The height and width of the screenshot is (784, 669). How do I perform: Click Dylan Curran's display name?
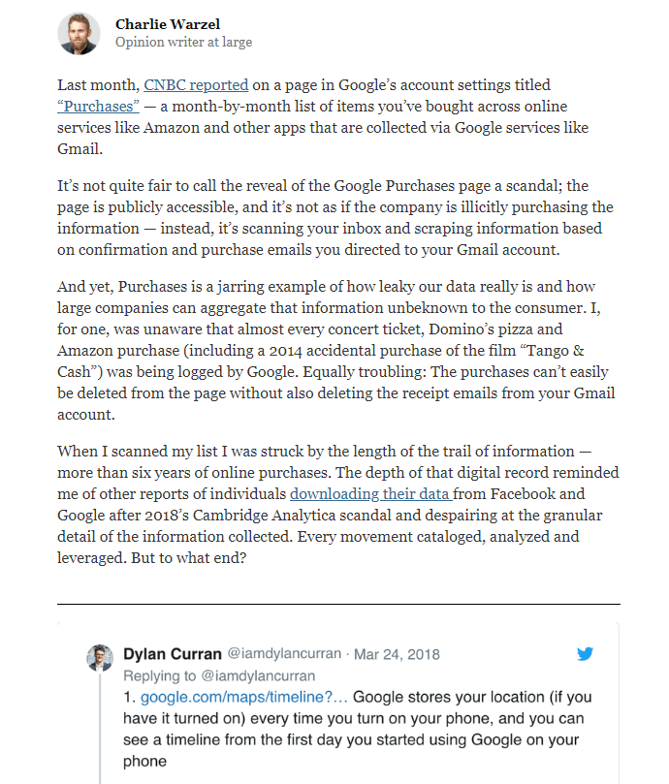(x=173, y=654)
